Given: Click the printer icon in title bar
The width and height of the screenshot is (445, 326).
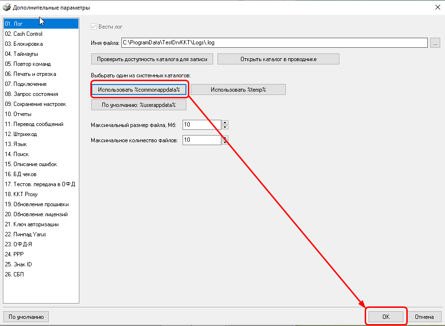Looking at the screenshot, I should (x=7, y=7).
